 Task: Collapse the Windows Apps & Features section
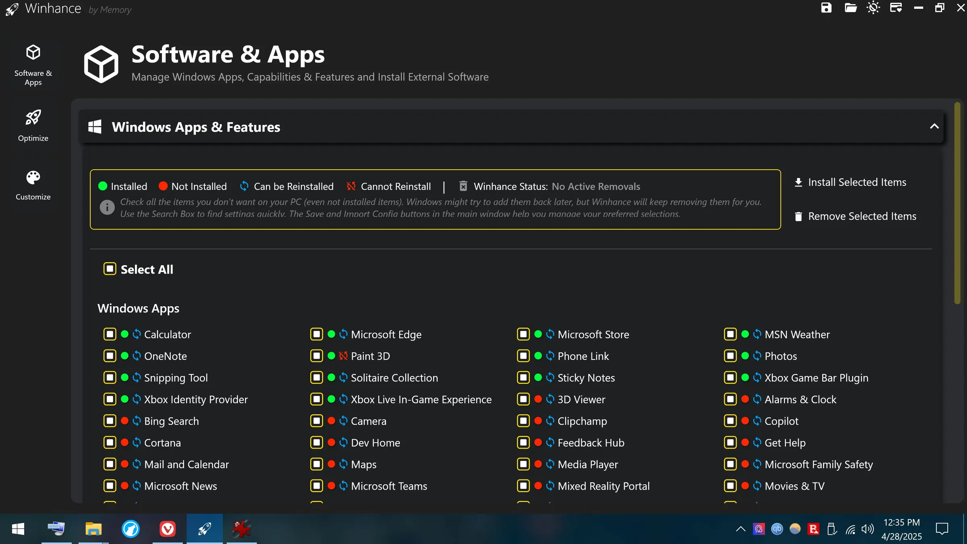pos(934,127)
